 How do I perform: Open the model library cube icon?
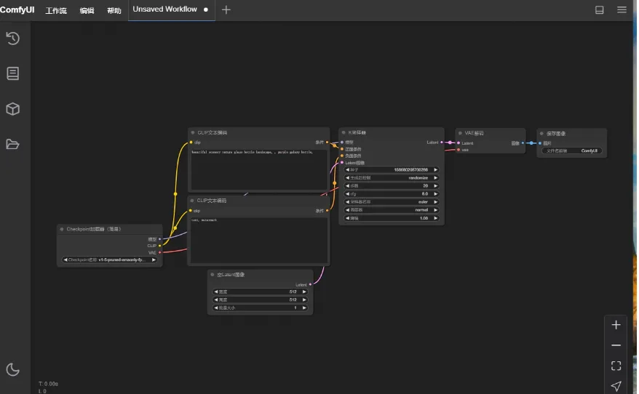[12, 109]
